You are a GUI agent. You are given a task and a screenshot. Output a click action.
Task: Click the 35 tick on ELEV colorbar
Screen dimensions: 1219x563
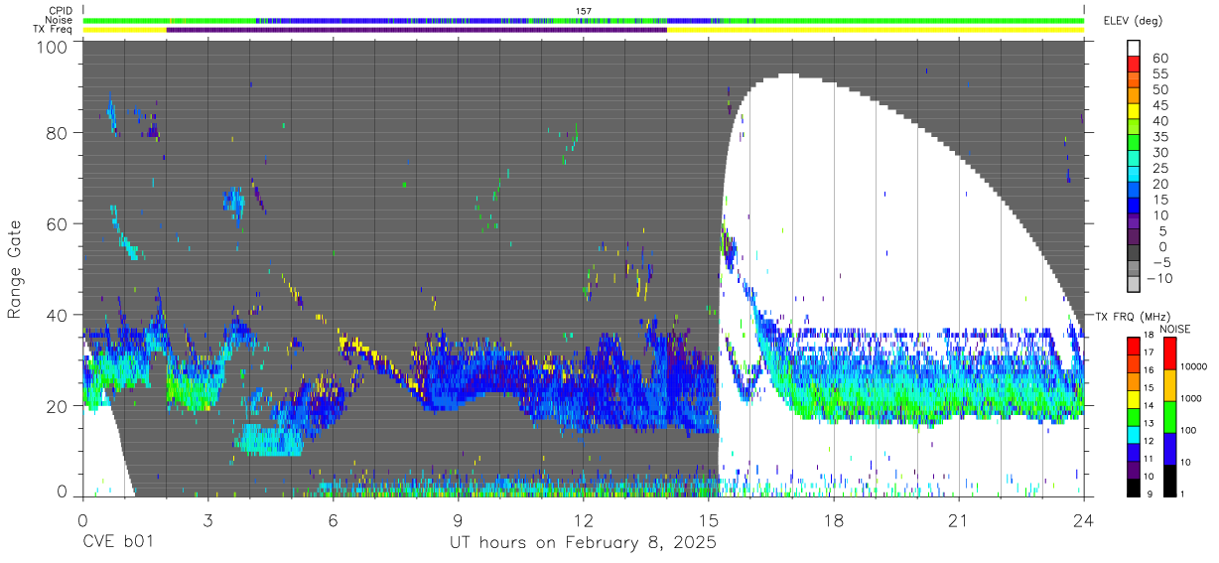pos(1158,137)
